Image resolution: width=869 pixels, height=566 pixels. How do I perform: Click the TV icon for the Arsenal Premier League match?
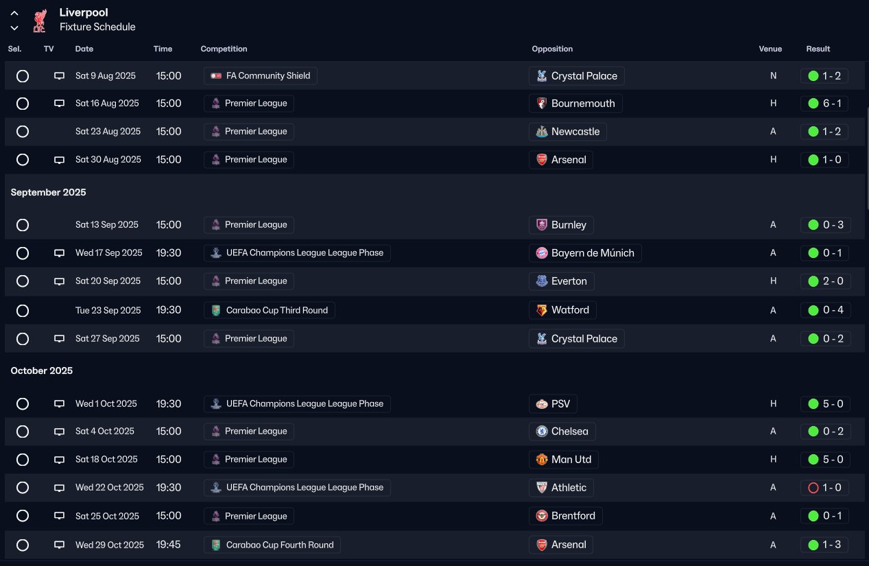click(60, 160)
